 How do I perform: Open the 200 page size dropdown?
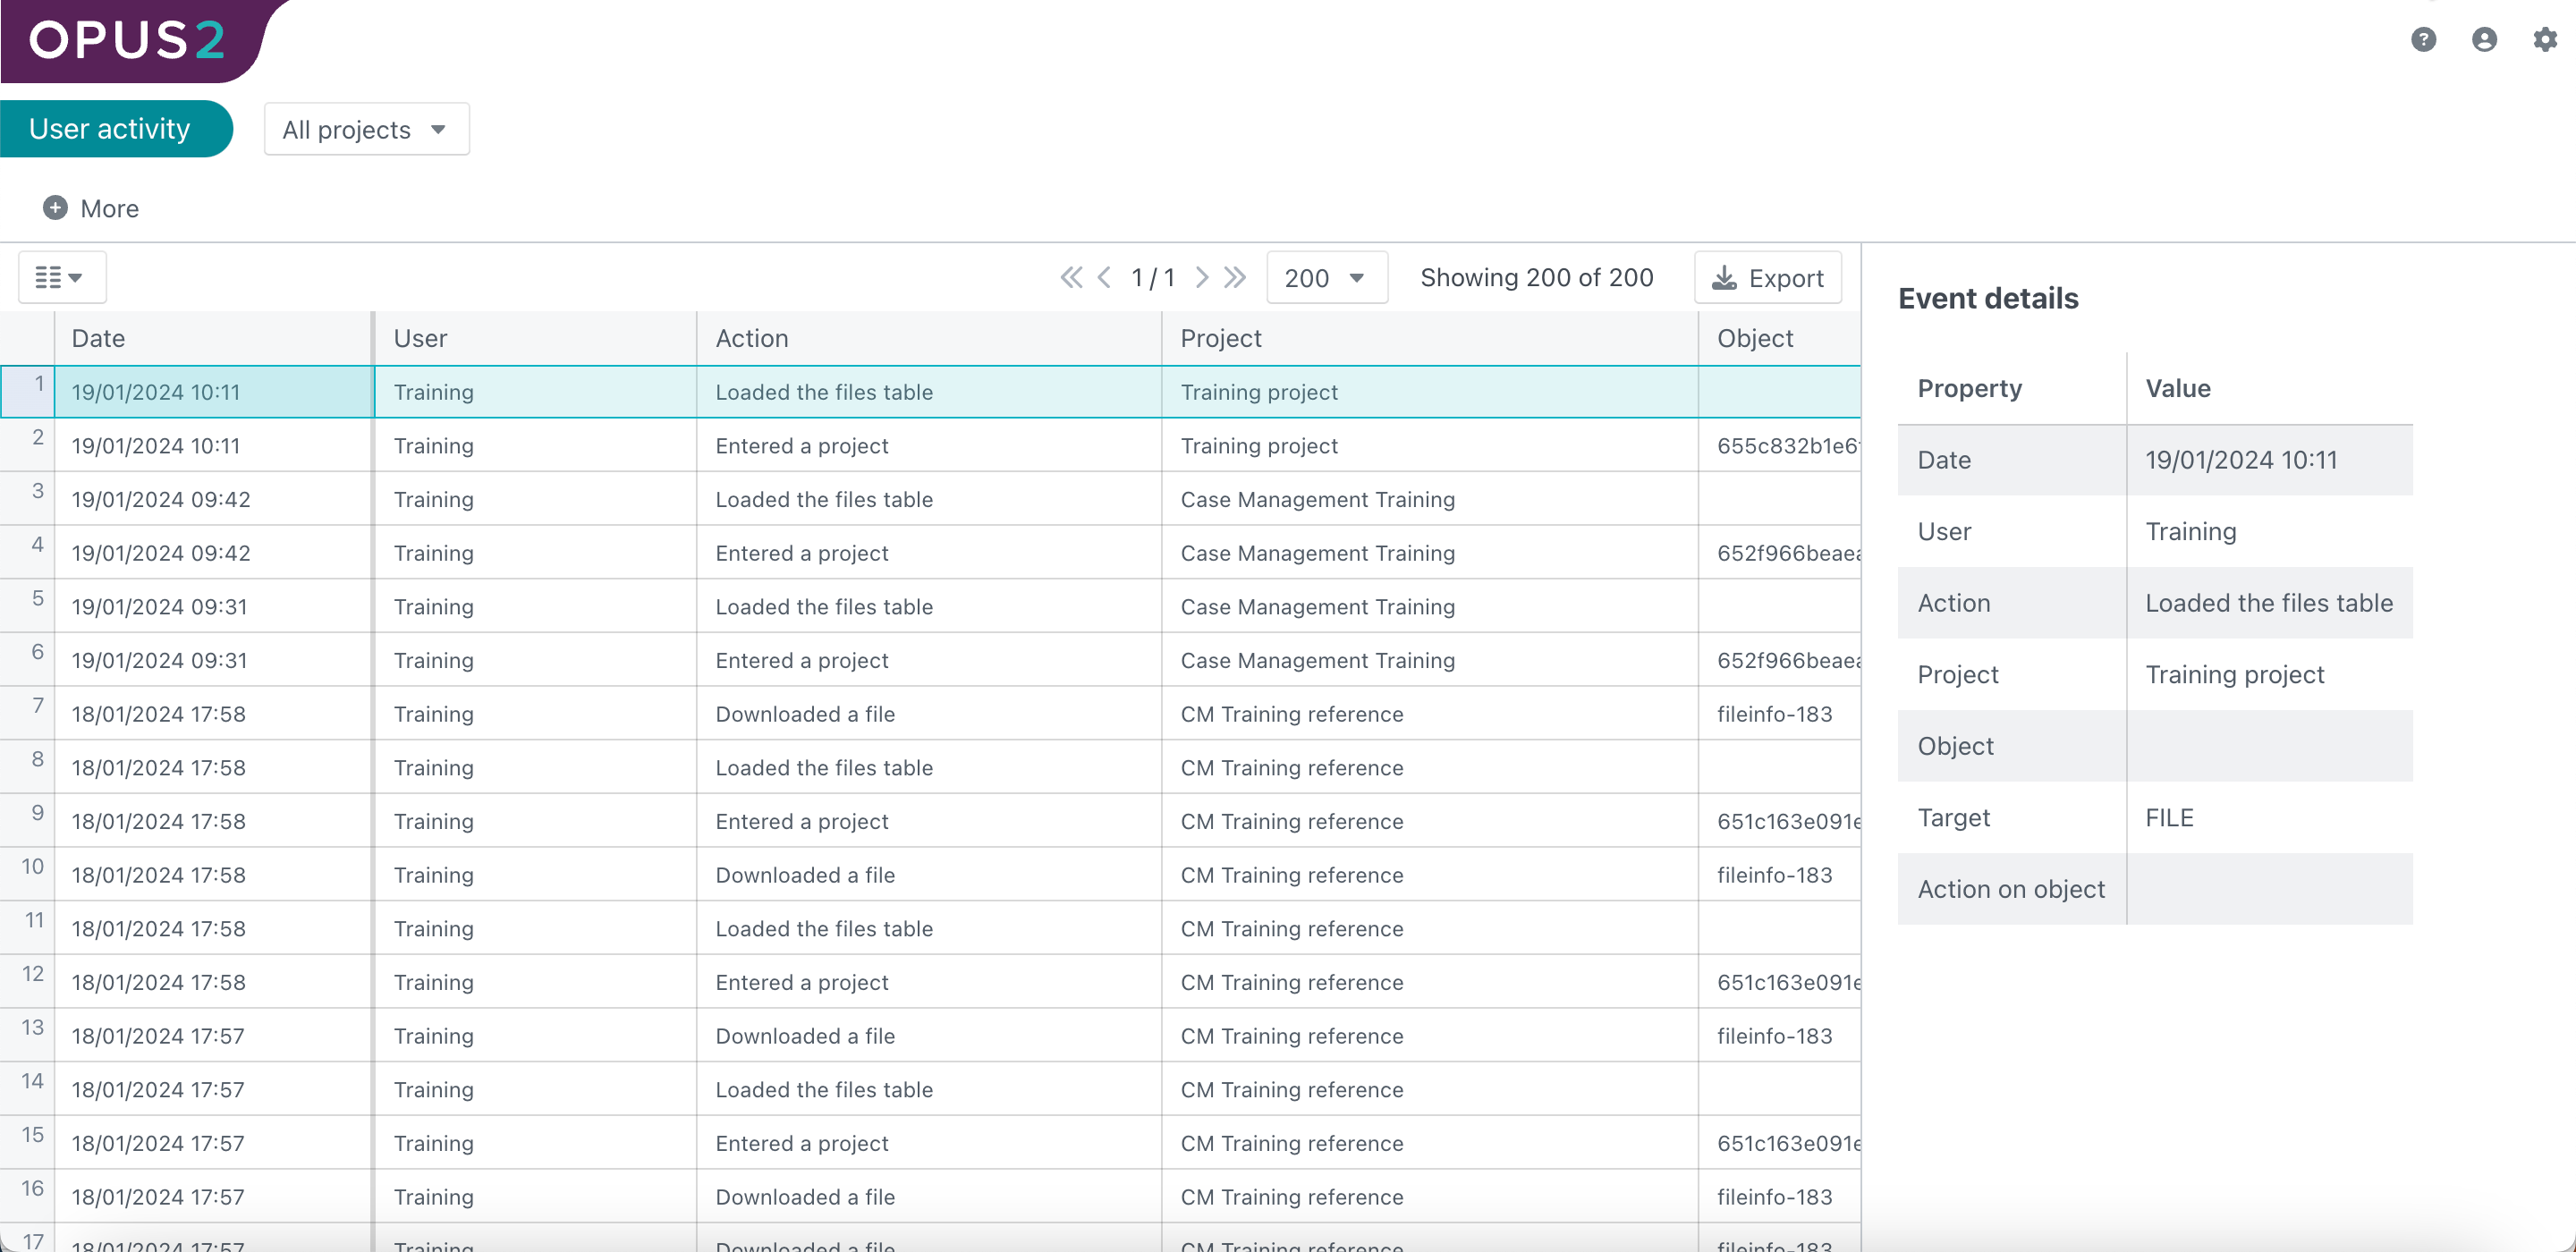point(1326,278)
